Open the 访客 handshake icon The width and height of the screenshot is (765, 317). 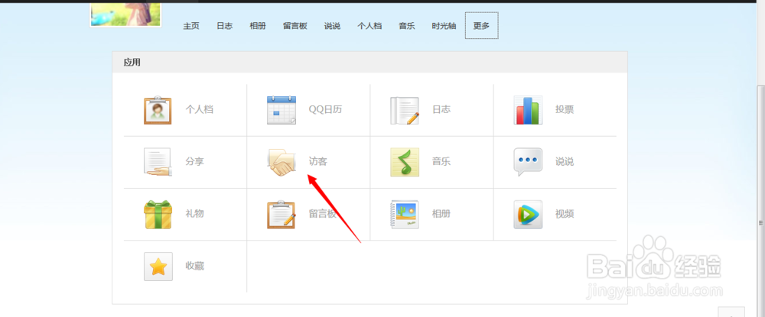point(282,162)
